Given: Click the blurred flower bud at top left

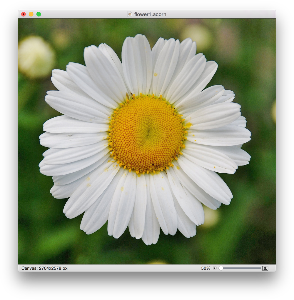Looking at the screenshot, I should point(36,57).
